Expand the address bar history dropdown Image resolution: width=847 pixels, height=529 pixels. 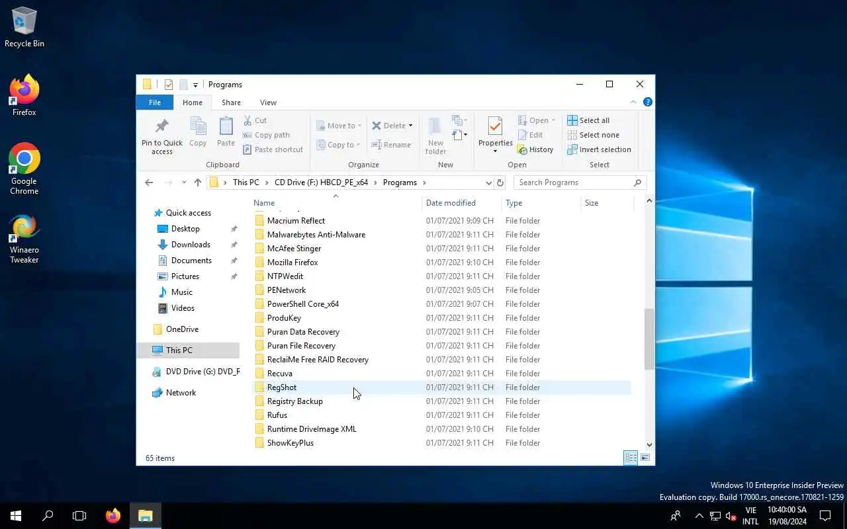point(488,183)
